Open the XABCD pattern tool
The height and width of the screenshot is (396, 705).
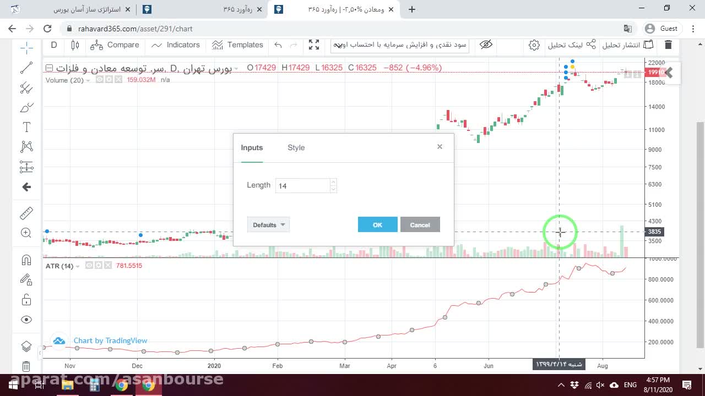click(26, 147)
